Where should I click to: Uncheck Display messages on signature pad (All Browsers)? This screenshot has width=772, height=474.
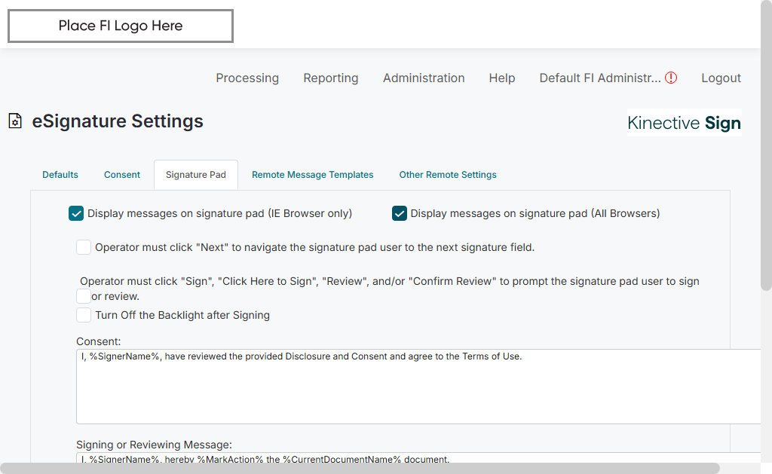(400, 213)
